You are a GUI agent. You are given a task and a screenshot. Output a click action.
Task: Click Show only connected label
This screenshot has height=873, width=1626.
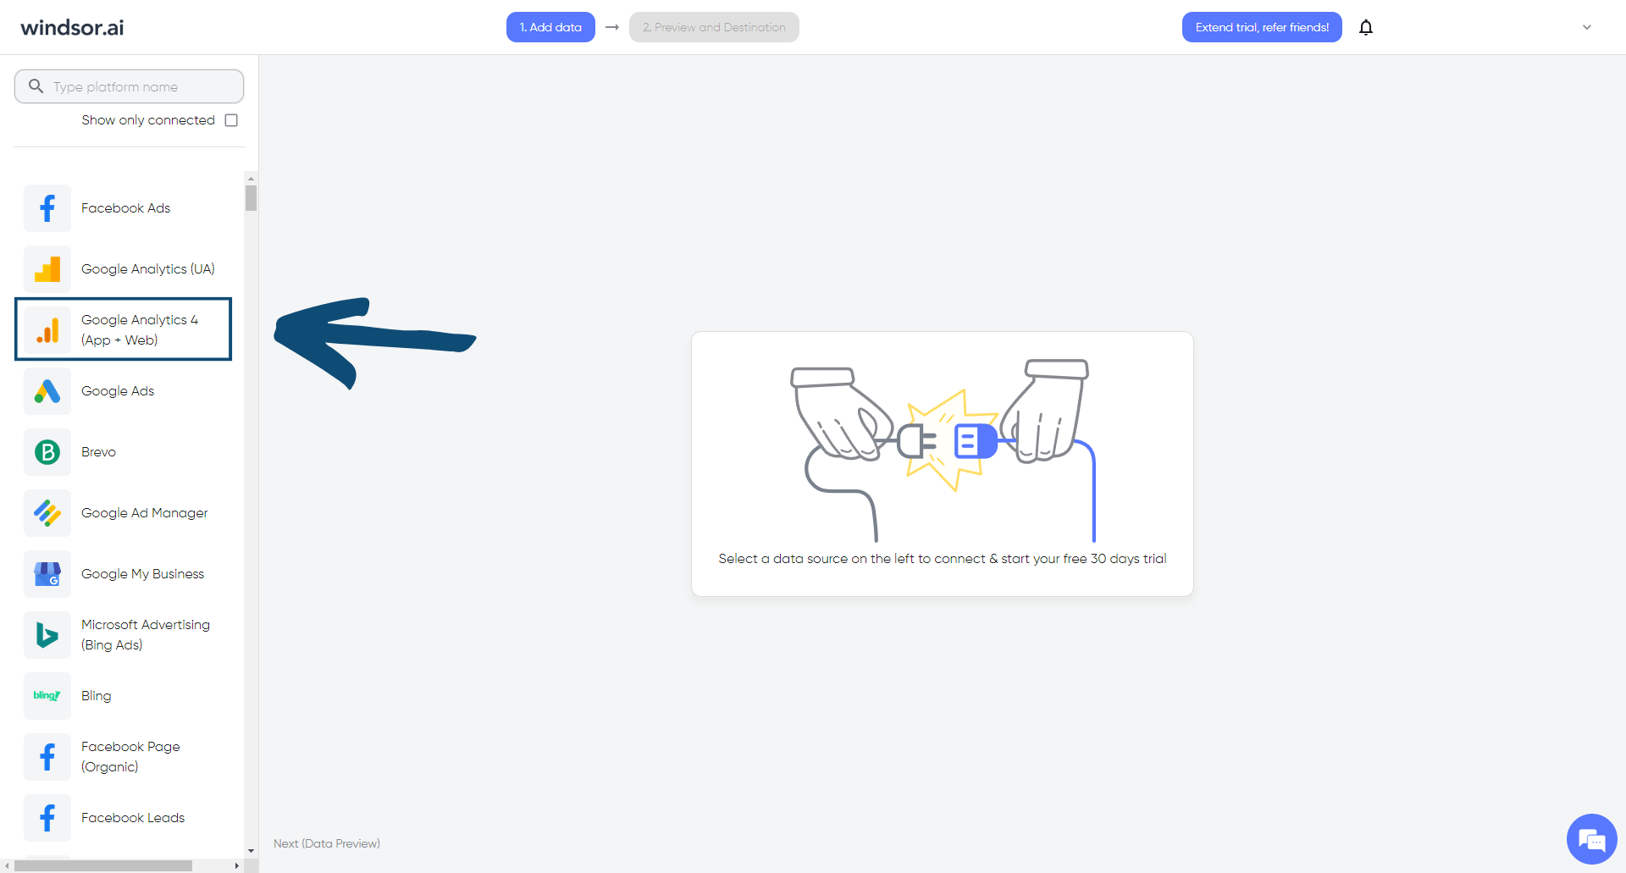[148, 120]
